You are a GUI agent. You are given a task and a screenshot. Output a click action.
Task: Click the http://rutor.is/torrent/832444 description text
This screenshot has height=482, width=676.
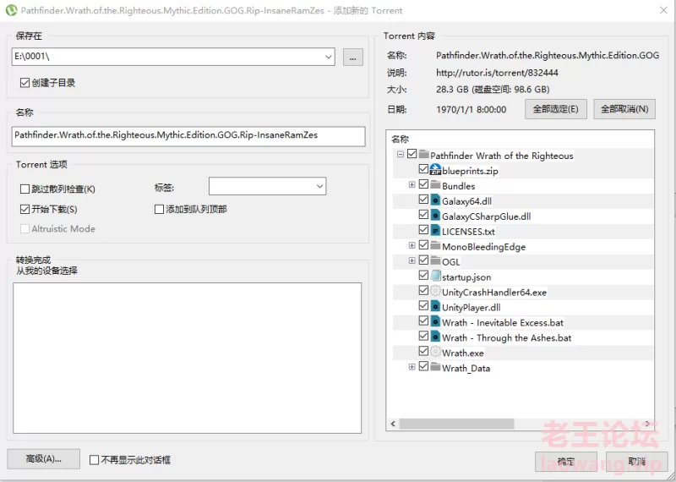pyautogui.click(x=497, y=73)
